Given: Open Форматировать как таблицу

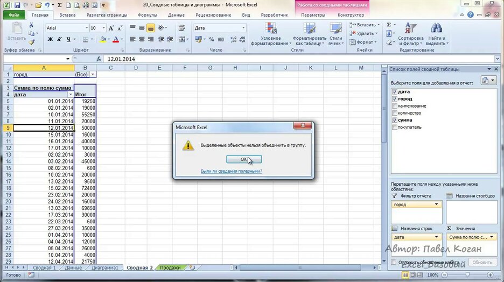Looking at the screenshot, I should click(x=310, y=34).
